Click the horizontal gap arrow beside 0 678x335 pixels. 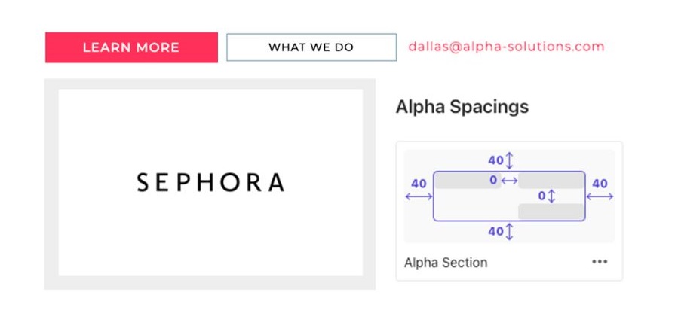(509, 181)
